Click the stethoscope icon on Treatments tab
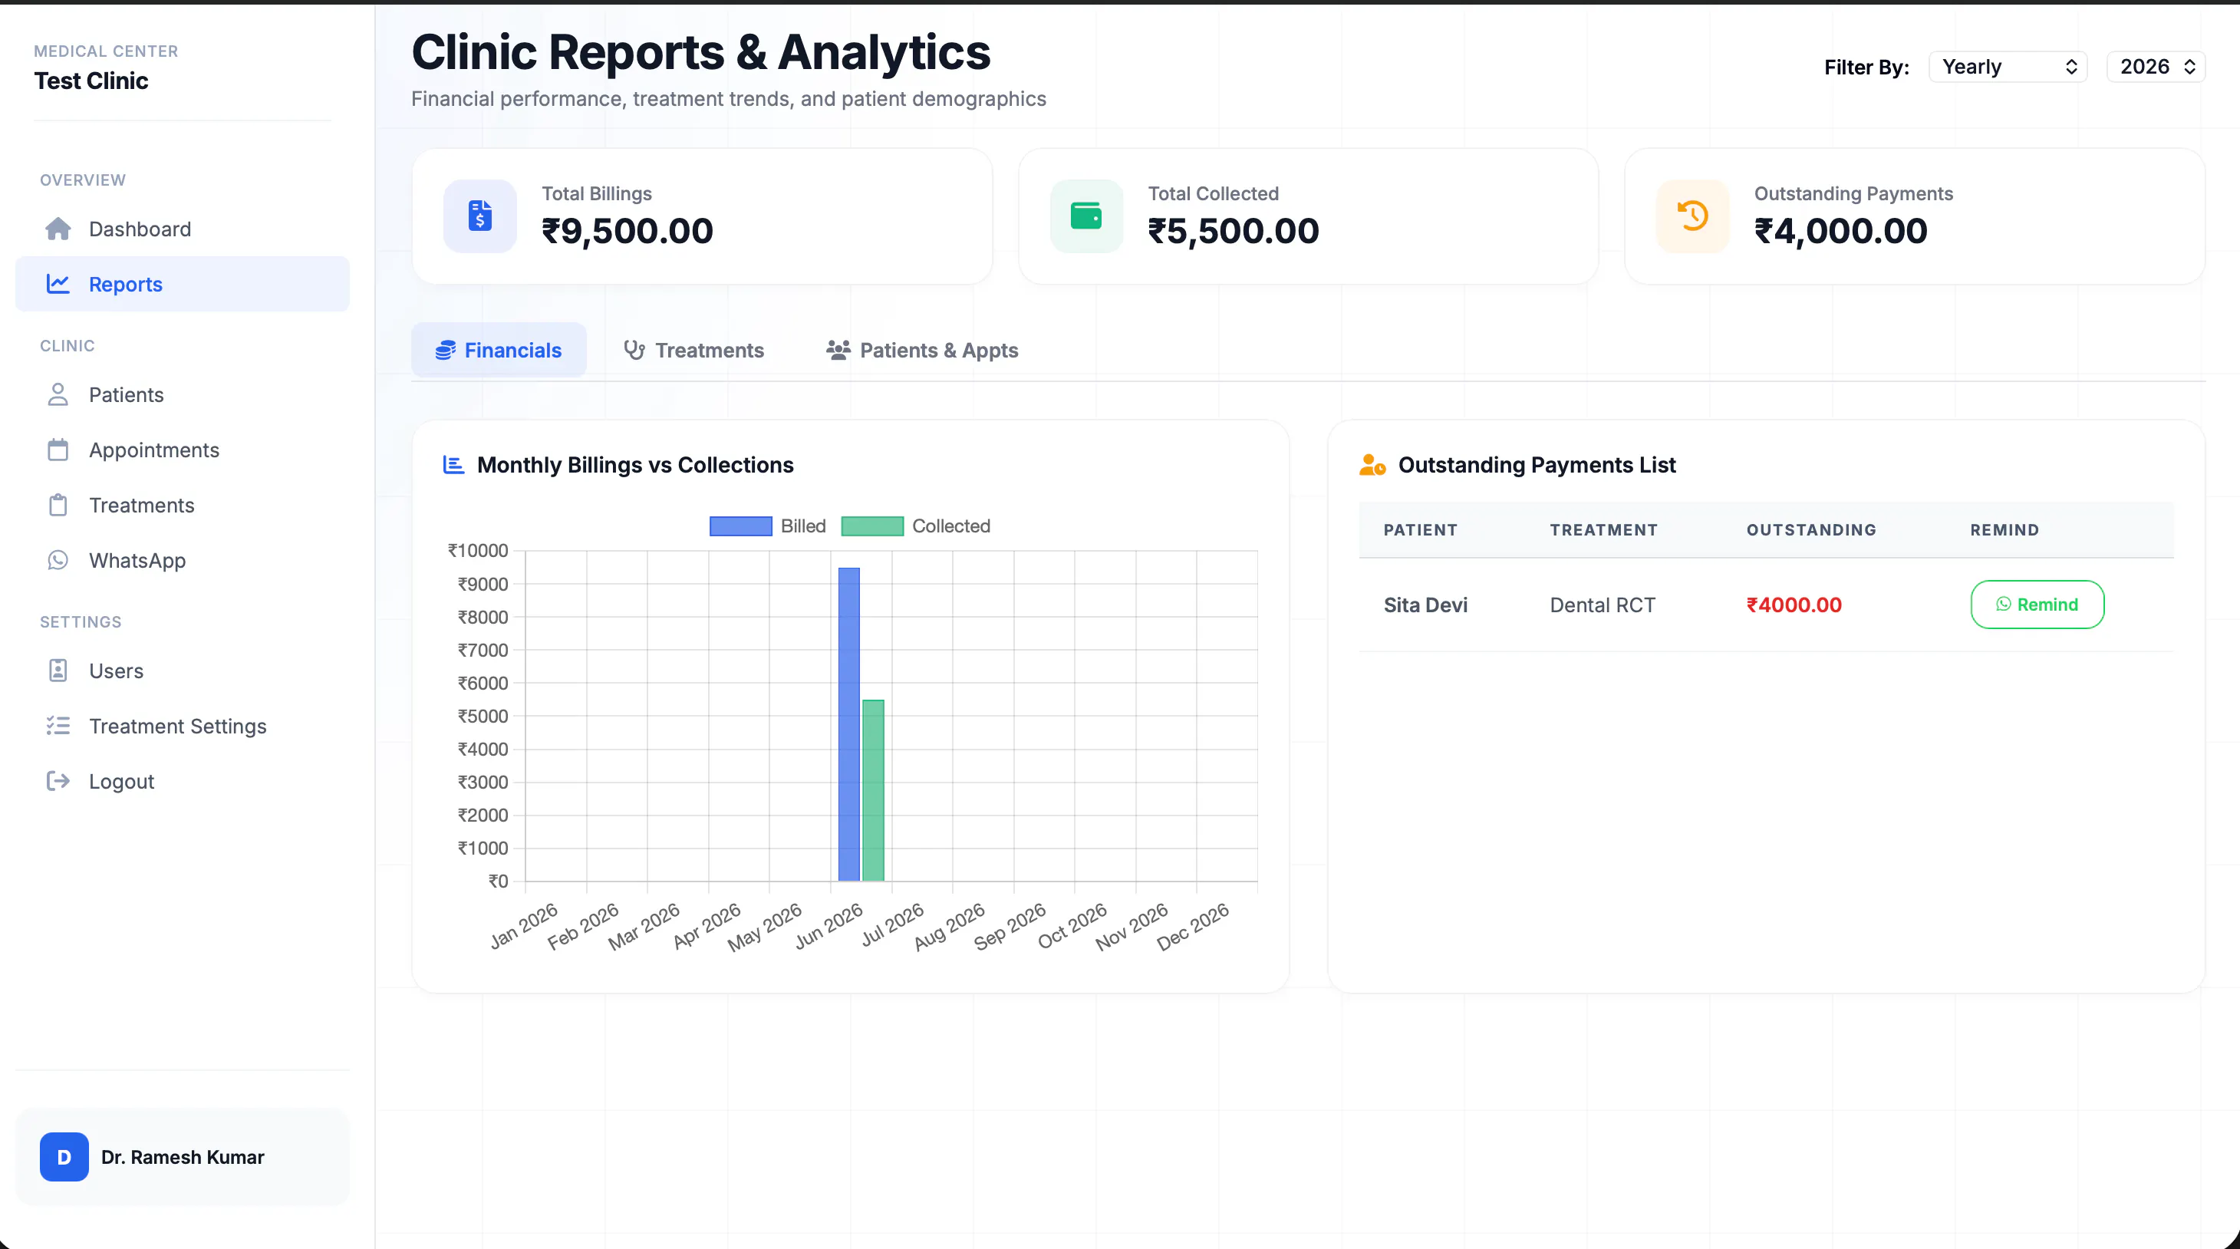The height and width of the screenshot is (1249, 2240). tap(634, 351)
